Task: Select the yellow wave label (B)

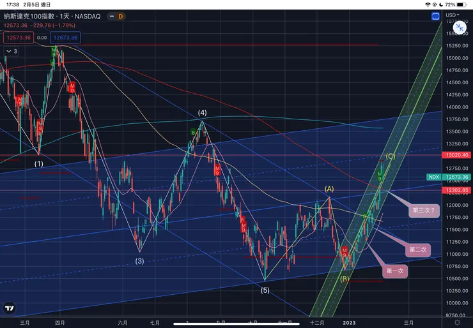Action: click(x=345, y=279)
